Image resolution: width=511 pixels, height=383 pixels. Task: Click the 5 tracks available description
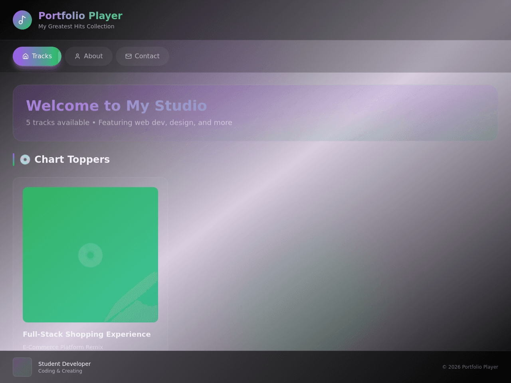129,122
